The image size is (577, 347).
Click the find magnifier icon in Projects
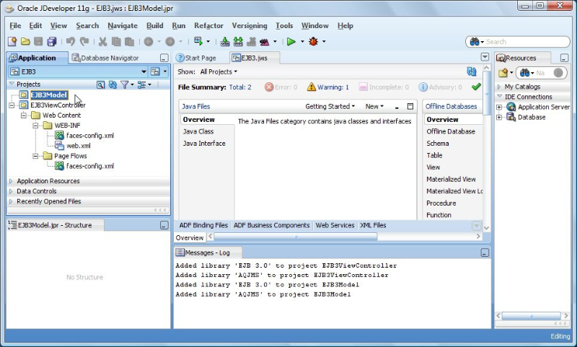coord(100,84)
